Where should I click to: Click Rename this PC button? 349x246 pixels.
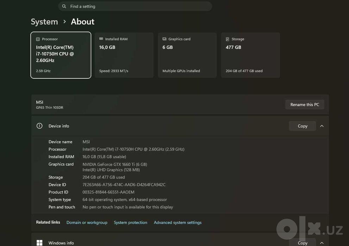(x=305, y=105)
